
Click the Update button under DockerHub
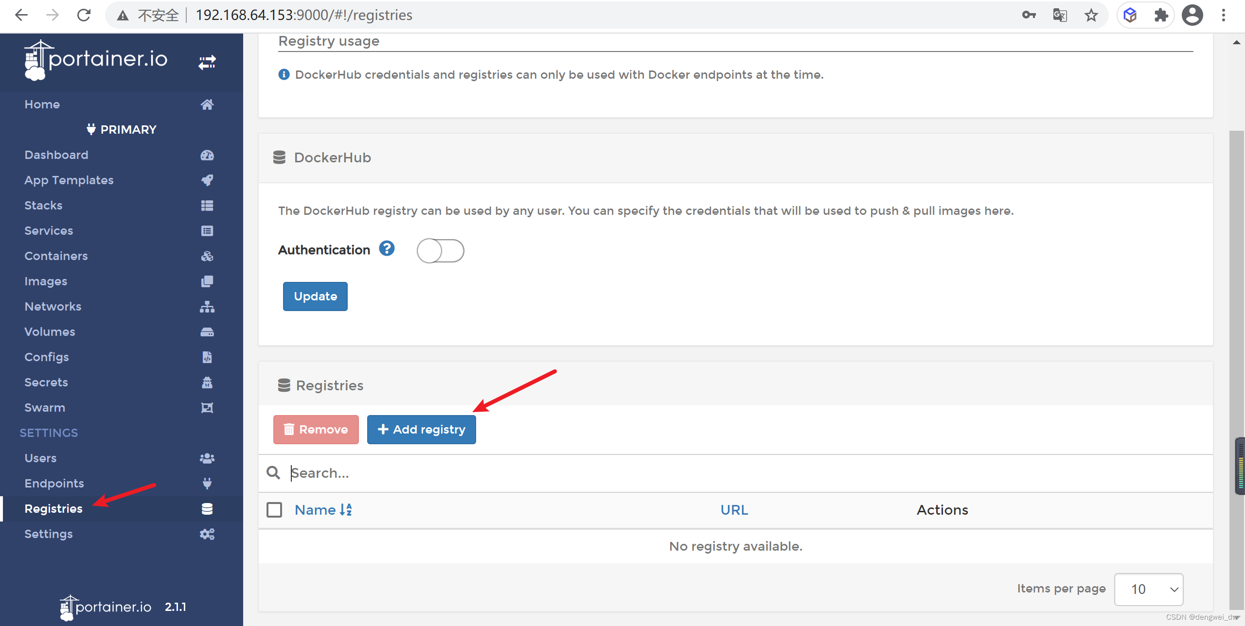(x=315, y=296)
